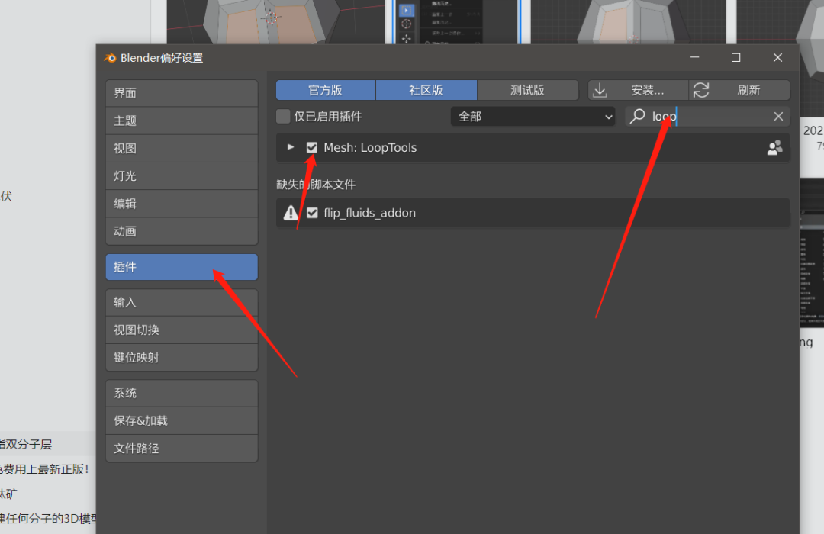The width and height of the screenshot is (824, 534).
Task: Go to the 编辑 section
Action: (x=182, y=204)
